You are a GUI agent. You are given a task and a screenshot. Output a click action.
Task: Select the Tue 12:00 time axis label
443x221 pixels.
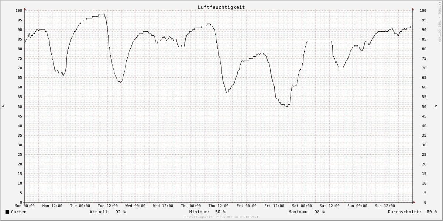click(x=108, y=206)
